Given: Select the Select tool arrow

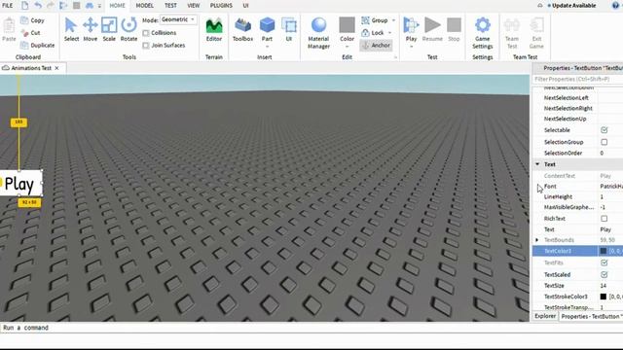Looking at the screenshot, I should pos(71,29).
